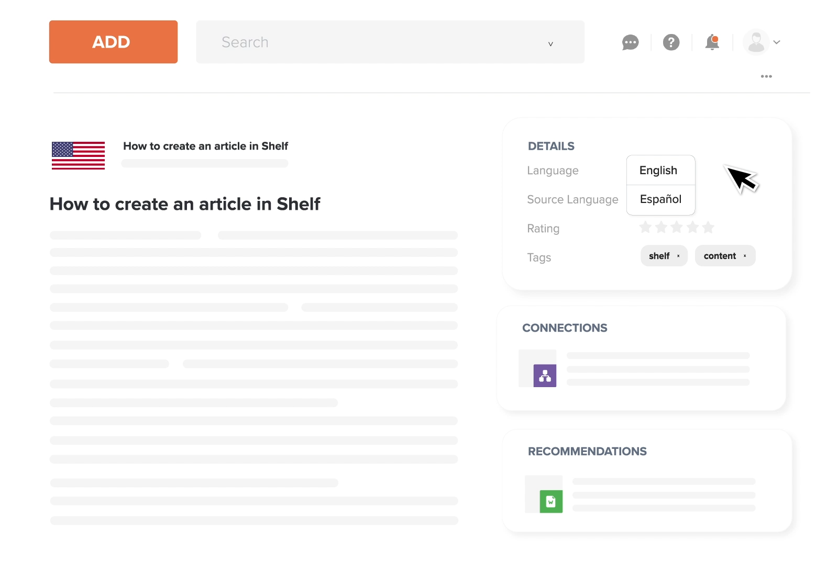Click the orange ADD button
The width and height of the screenshot is (838, 565).
pyautogui.click(x=113, y=42)
